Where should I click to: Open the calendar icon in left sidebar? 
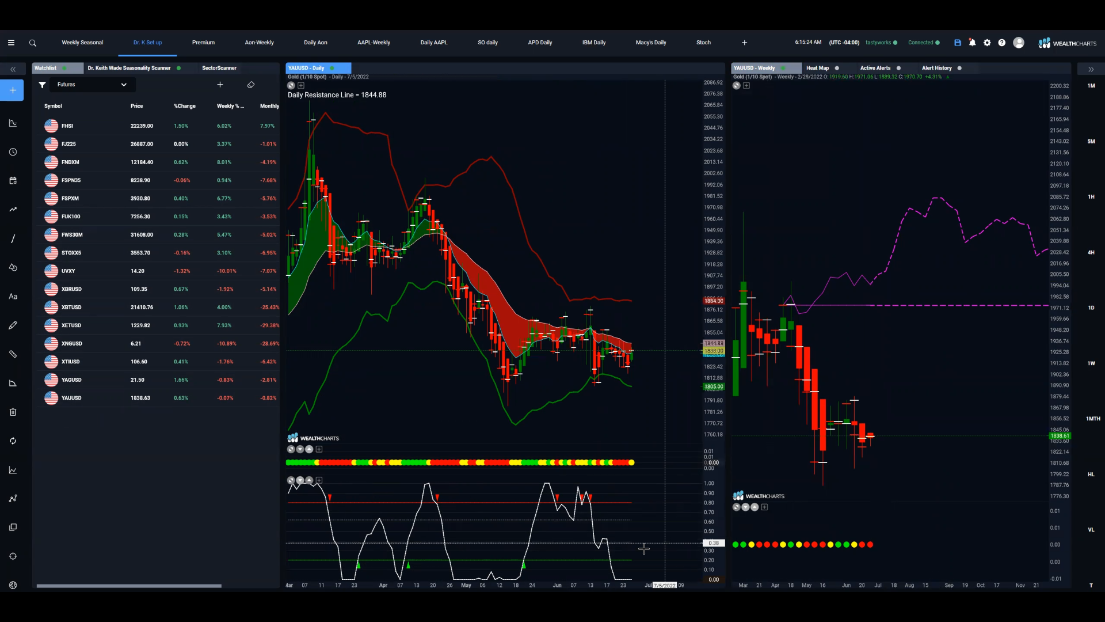pyautogui.click(x=13, y=181)
